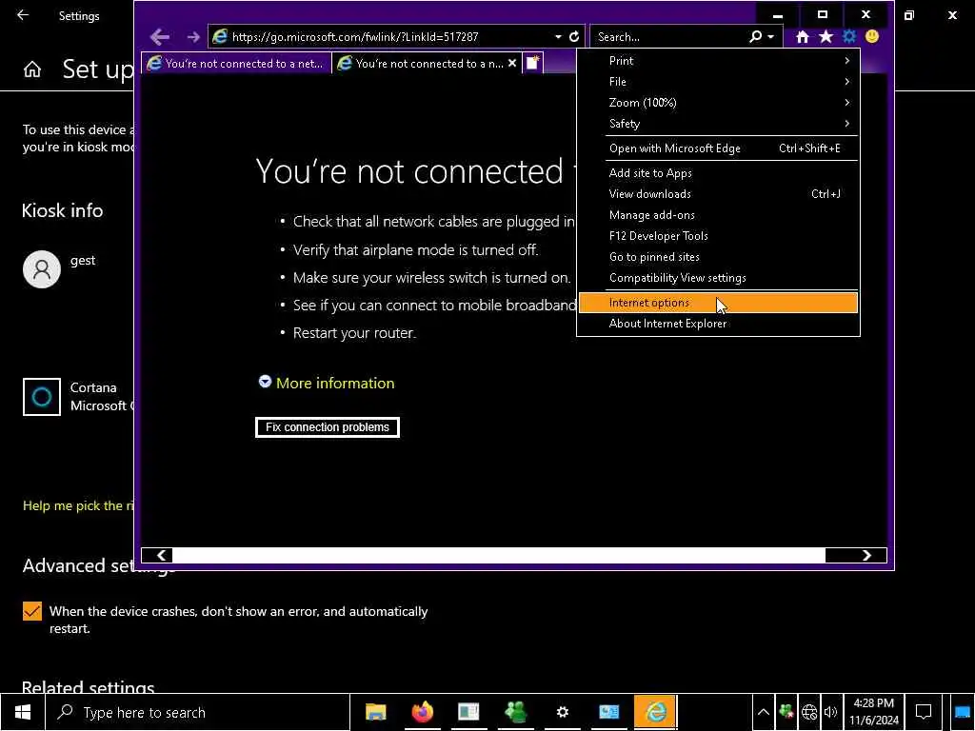The image size is (975, 731).
Task: Click the search magnifier icon
Action: (x=755, y=37)
